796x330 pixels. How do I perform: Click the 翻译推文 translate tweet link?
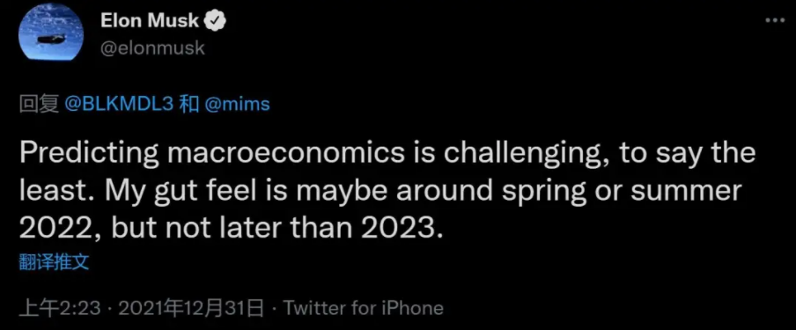54,262
